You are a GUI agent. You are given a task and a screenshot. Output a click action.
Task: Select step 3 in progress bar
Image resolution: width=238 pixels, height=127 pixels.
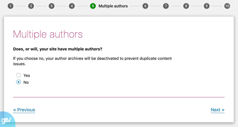click(x=51, y=6)
